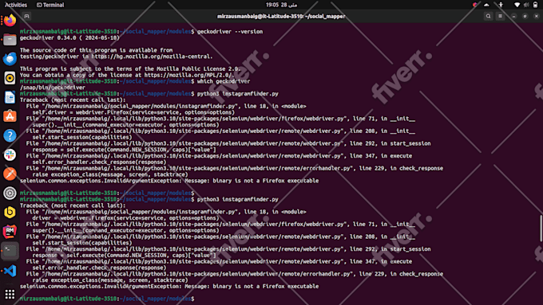Viewport: 543px width, 305px height.
Task: Switch to Slack in the dock
Action: click(10, 154)
